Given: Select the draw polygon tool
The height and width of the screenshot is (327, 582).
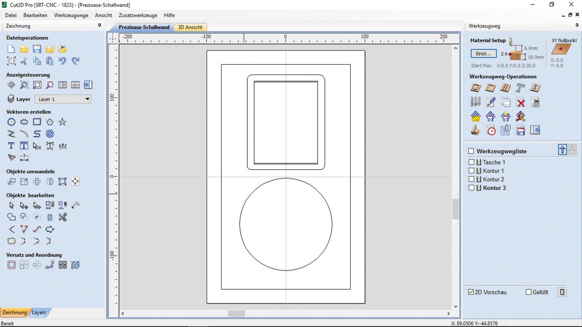Looking at the screenshot, I should (x=50, y=122).
